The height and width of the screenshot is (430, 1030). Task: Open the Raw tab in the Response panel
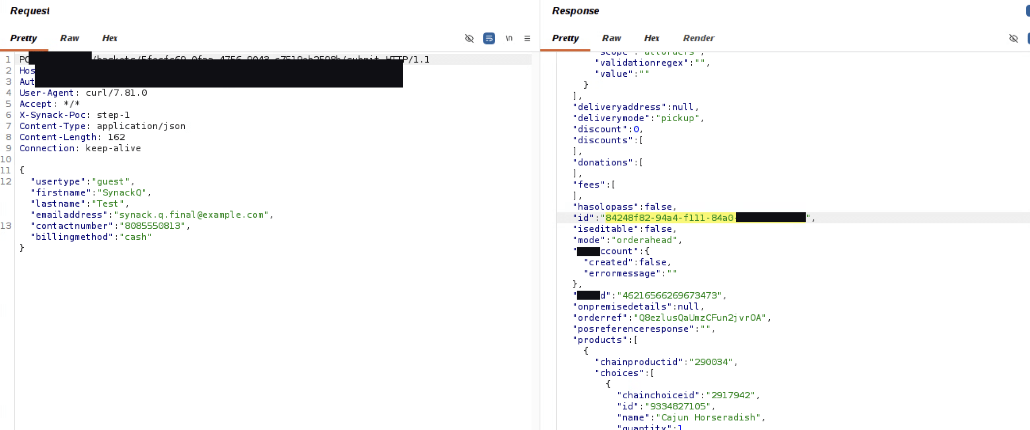[612, 38]
